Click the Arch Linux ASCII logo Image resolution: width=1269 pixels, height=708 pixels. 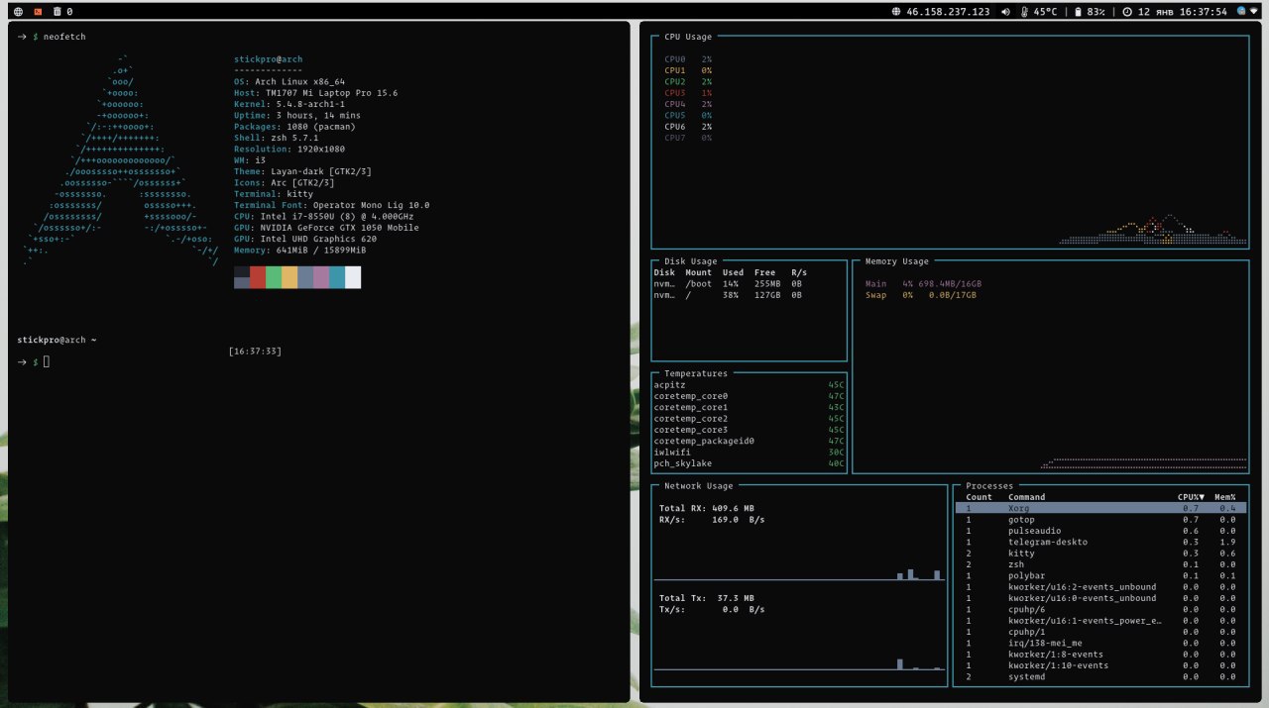point(121,160)
